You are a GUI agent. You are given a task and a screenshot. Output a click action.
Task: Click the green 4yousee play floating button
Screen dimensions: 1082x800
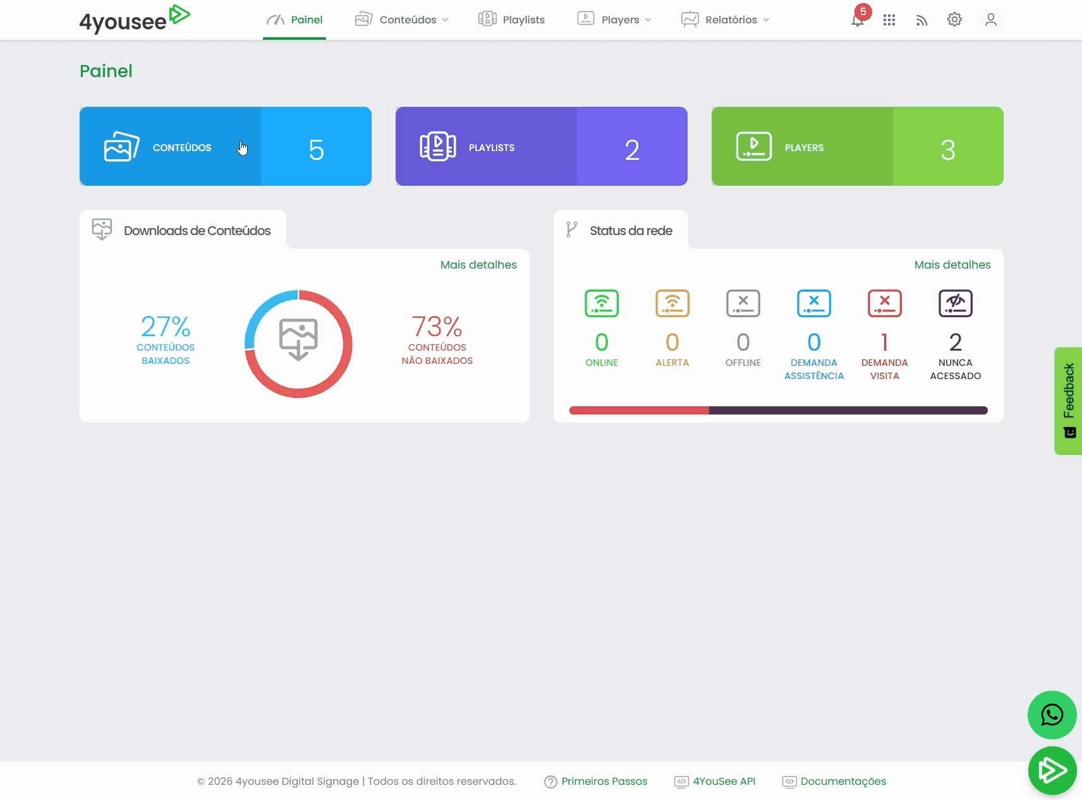(x=1052, y=770)
